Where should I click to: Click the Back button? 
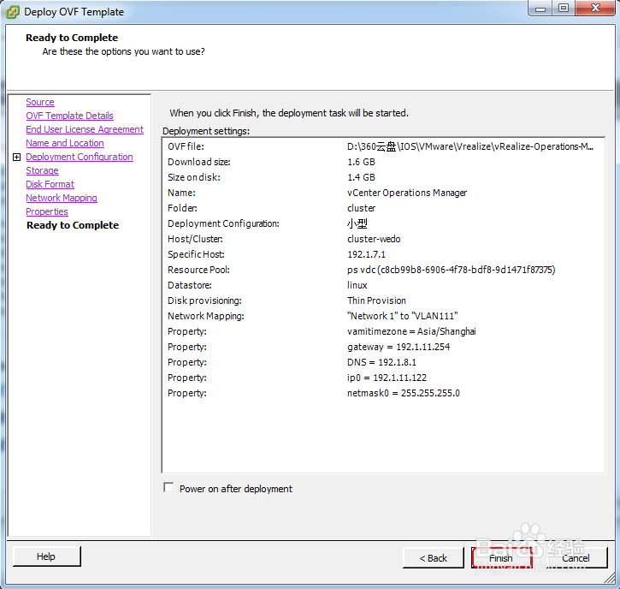(x=434, y=557)
